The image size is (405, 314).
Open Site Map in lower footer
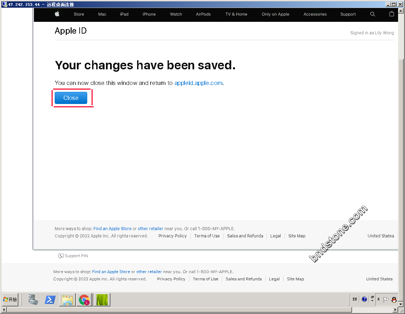point(296,279)
